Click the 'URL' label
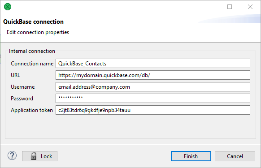This screenshot has height=168, width=261. pyautogui.click(x=15, y=75)
